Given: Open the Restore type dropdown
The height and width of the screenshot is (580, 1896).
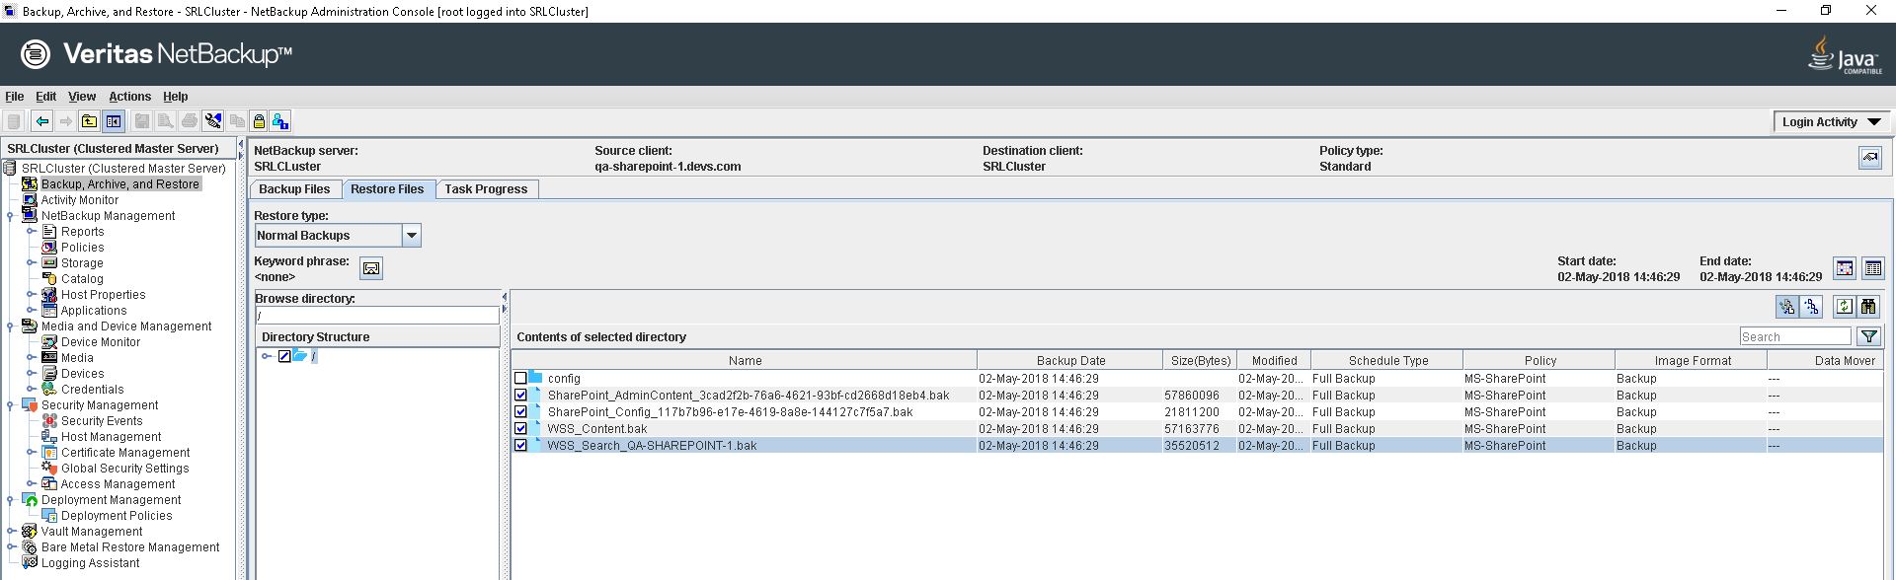Looking at the screenshot, I should pos(412,236).
